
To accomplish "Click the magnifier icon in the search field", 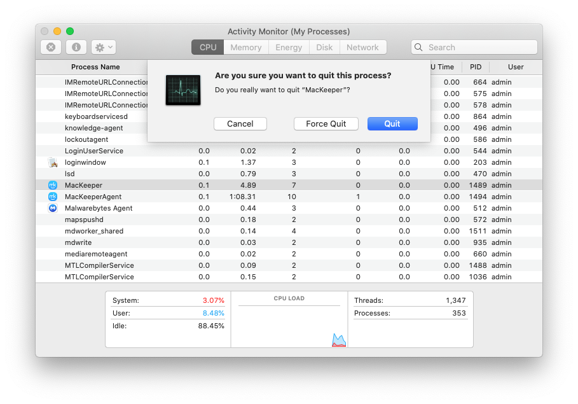I will [x=418, y=47].
